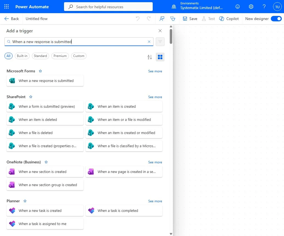Select When a new section is created

[x=45, y=172]
